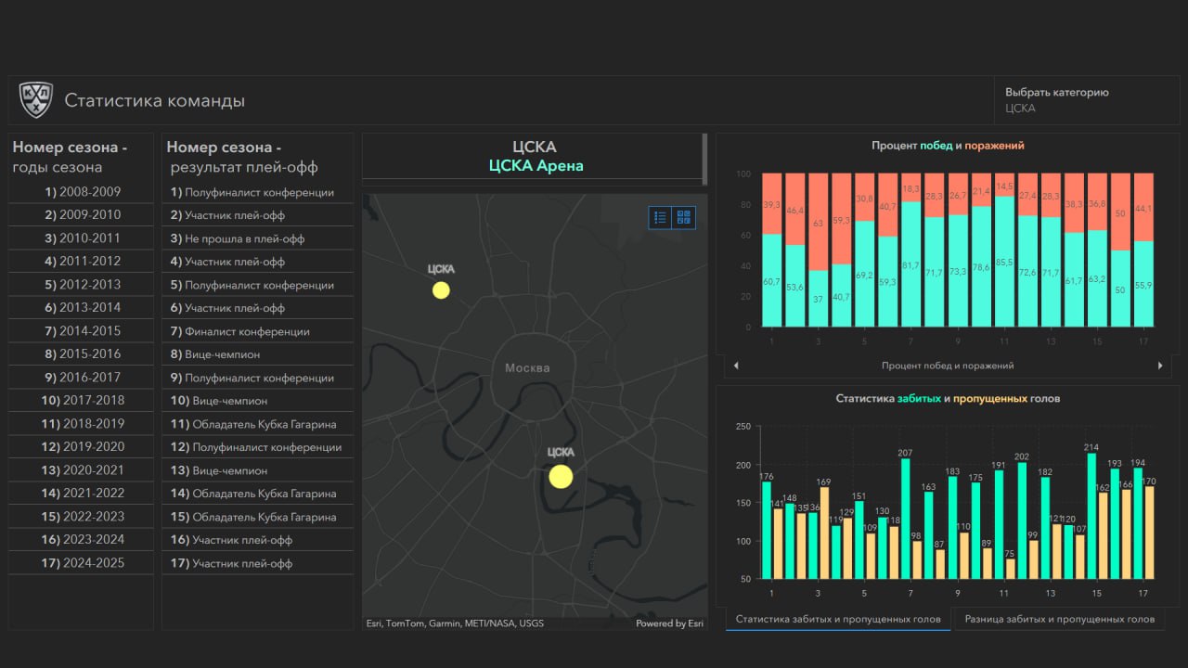
Task: Select season 6) 2013-2014
Action: (x=82, y=308)
